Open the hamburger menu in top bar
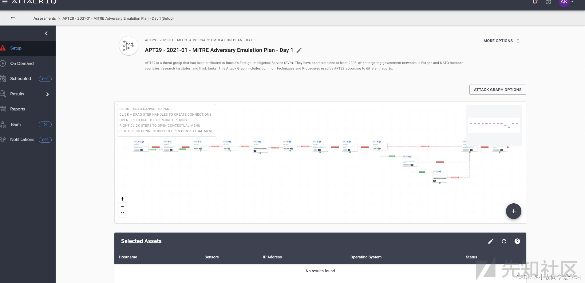The width and height of the screenshot is (585, 283). click(x=5, y=2)
